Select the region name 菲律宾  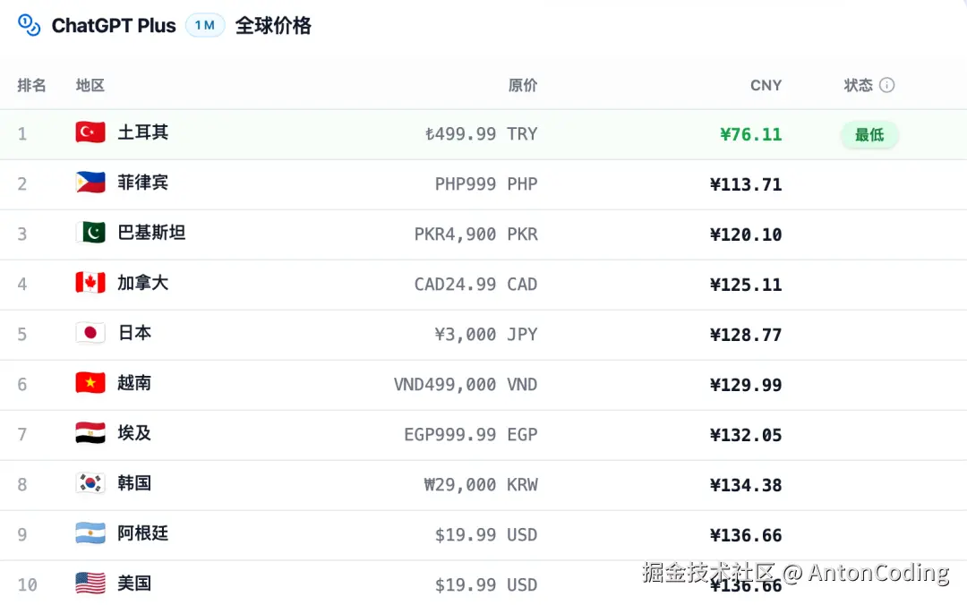click(142, 183)
